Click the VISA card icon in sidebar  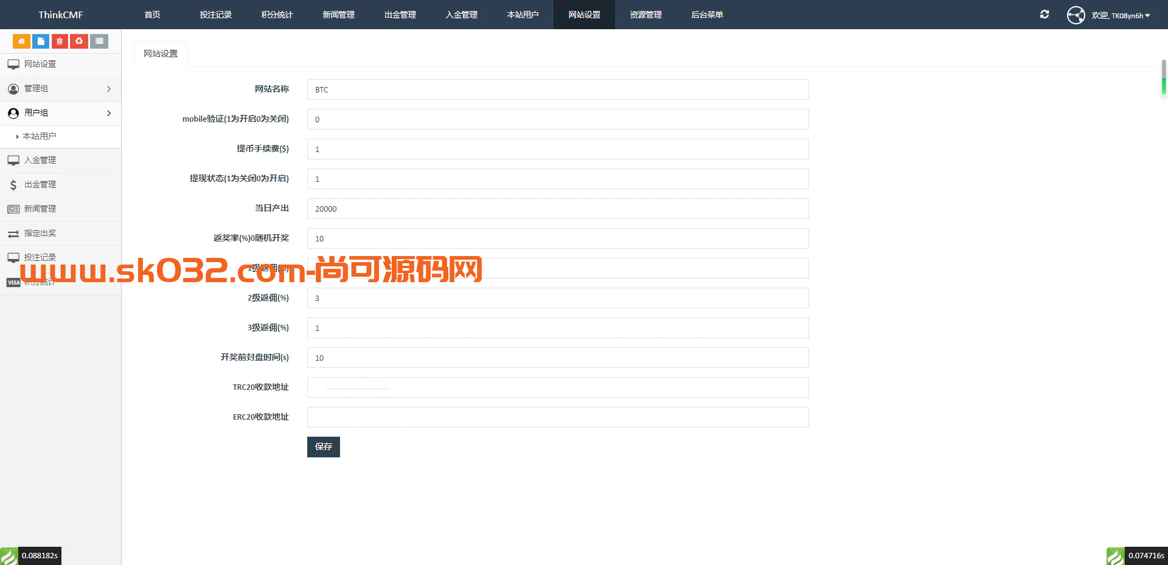tap(13, 282)
